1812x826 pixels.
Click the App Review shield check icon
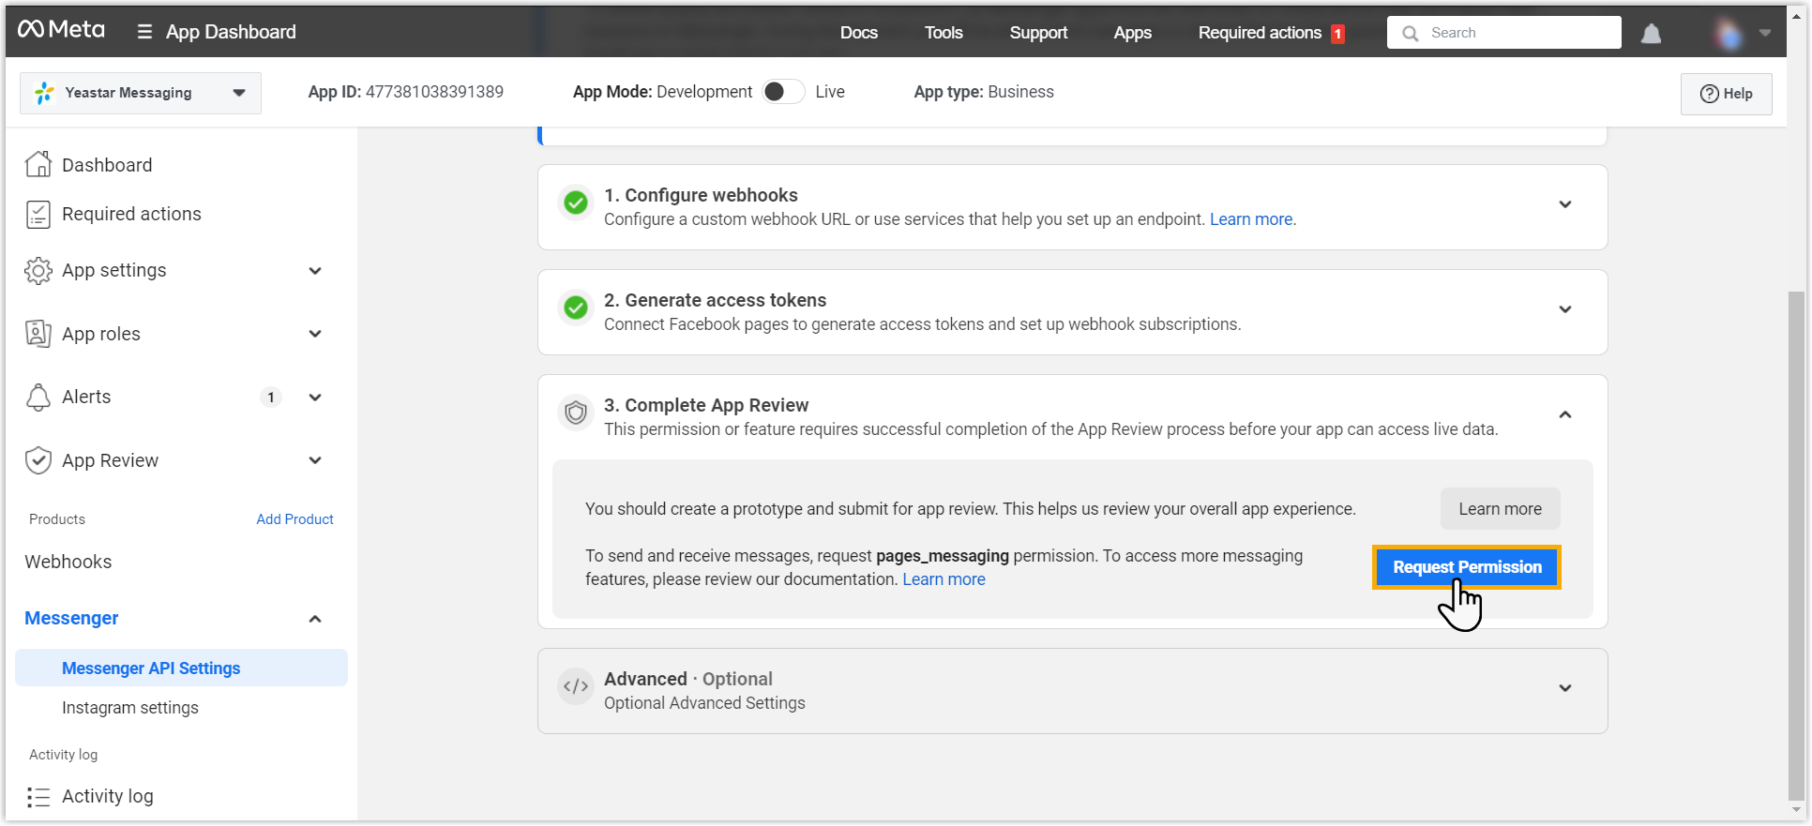point(38,460)
